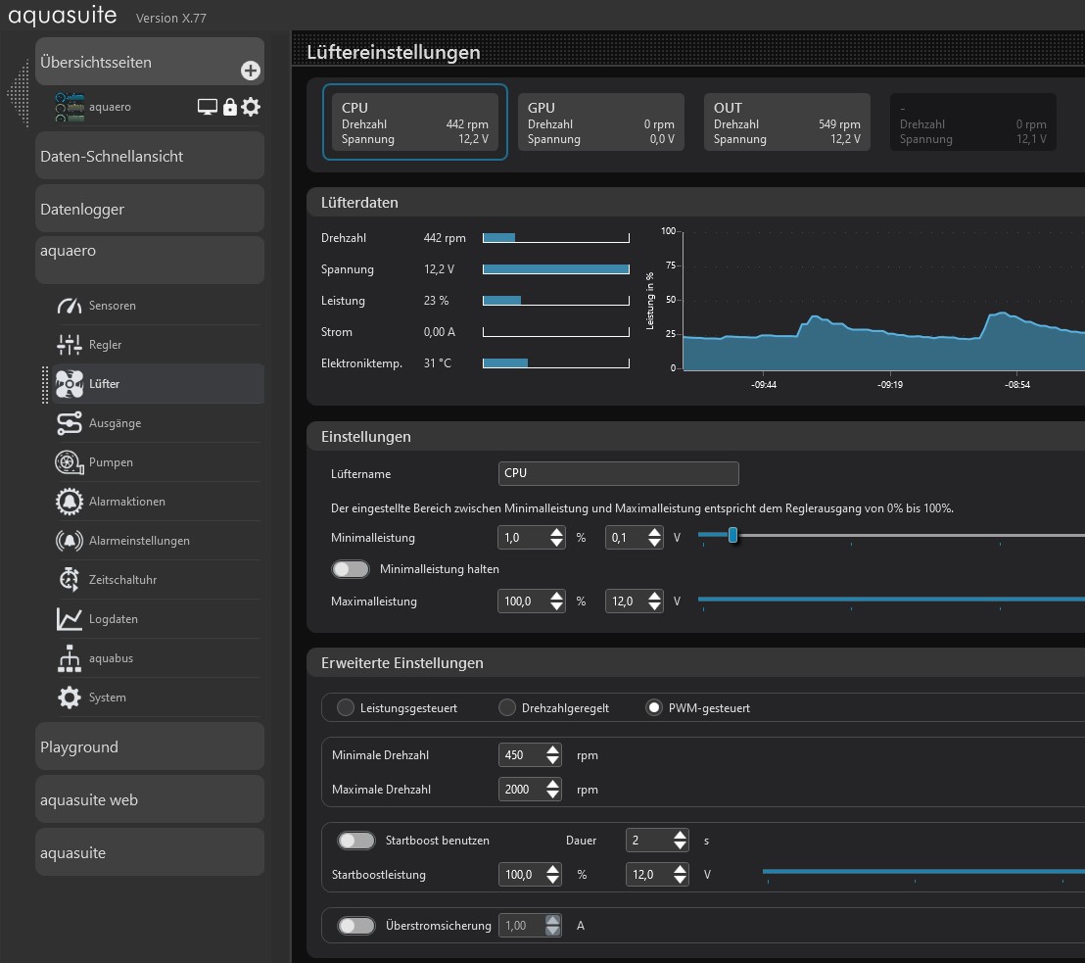Click the Regler sliders icon
Image resolution: width=1085 pixels, height=963 pixels.
click(70, 345)
